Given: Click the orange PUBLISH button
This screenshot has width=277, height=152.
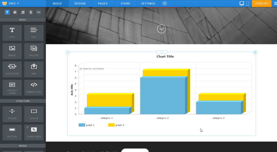Looking at the screenshot, I should (262, 3).
